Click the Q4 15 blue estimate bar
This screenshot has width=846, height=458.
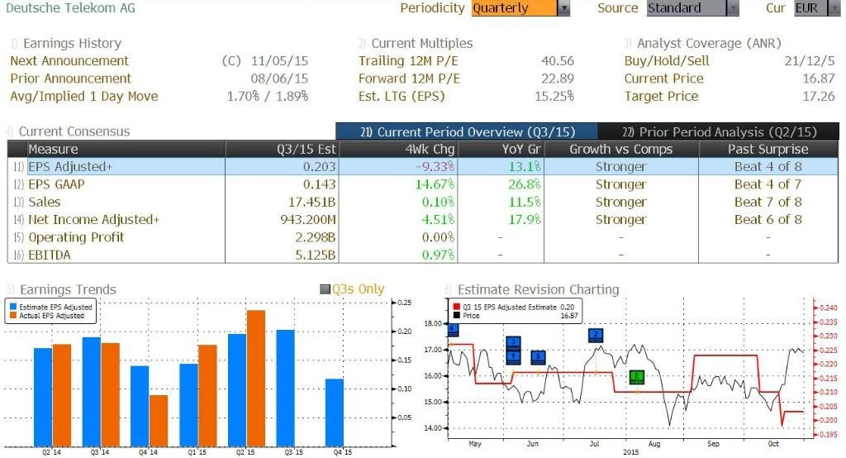pyautogui.click(x=335, y=413)
